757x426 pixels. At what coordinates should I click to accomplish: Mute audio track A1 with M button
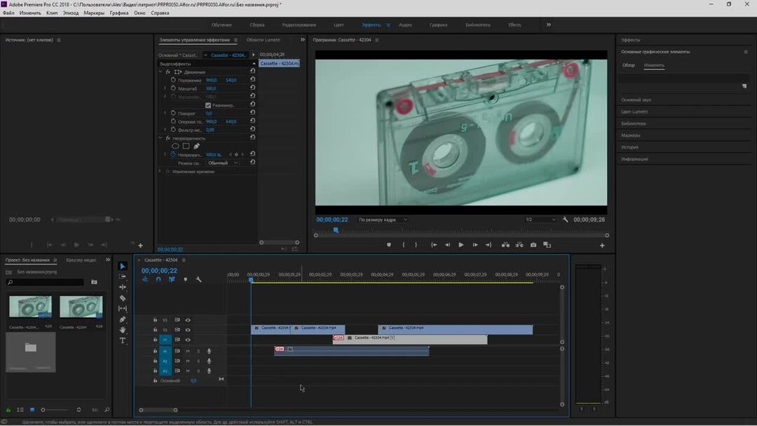(187, 351)
